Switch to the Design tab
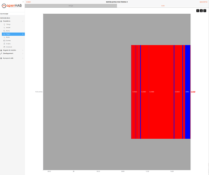209x175 pixels. pos(71,6)
